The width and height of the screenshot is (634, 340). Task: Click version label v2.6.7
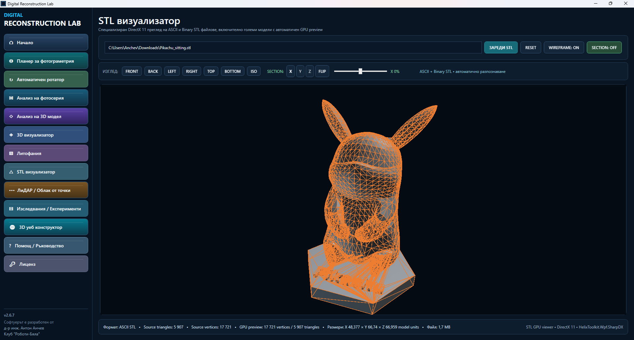(9, 315)
